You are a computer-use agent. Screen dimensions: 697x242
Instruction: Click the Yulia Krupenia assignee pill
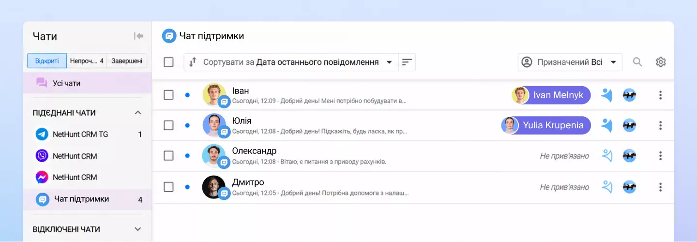(x=546, y=125)
